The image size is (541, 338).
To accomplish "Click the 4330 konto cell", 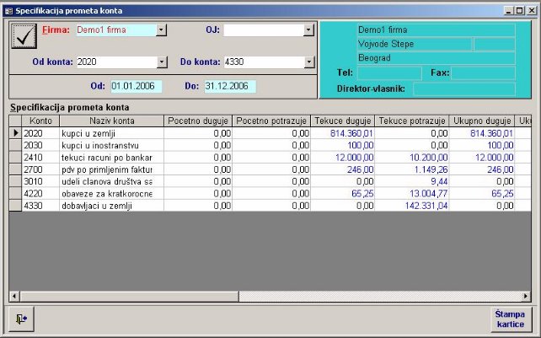I will 40,205.
